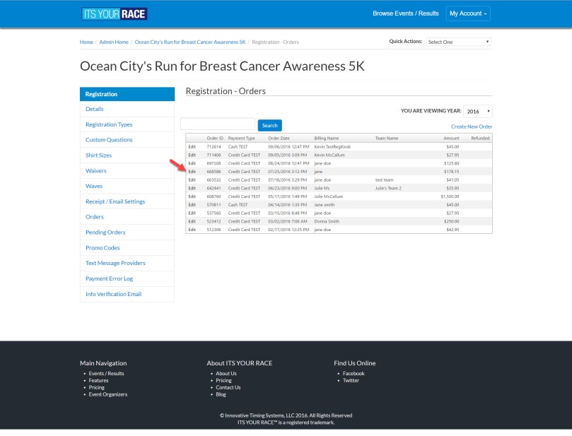Select Pending Orders in the sidebar
The height and width of the screenshot is (436, 572).
(x=105, y=232)
